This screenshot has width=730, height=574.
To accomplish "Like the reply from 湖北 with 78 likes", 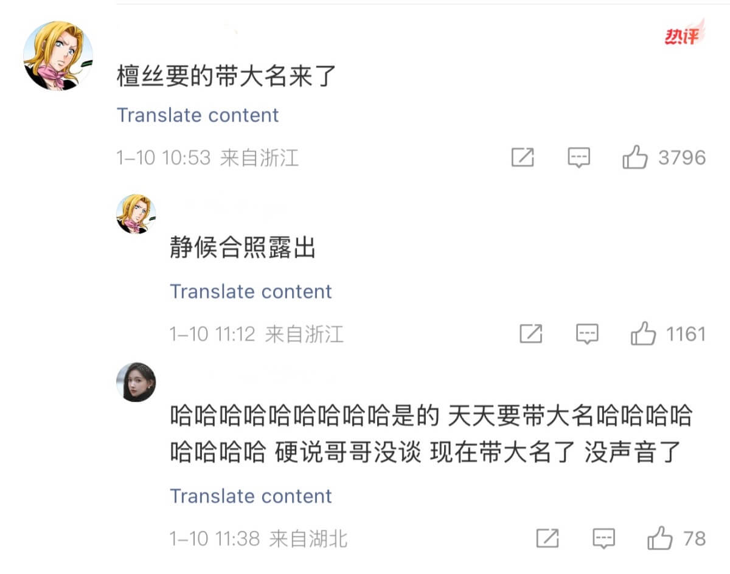I will [x=659, y=538].
